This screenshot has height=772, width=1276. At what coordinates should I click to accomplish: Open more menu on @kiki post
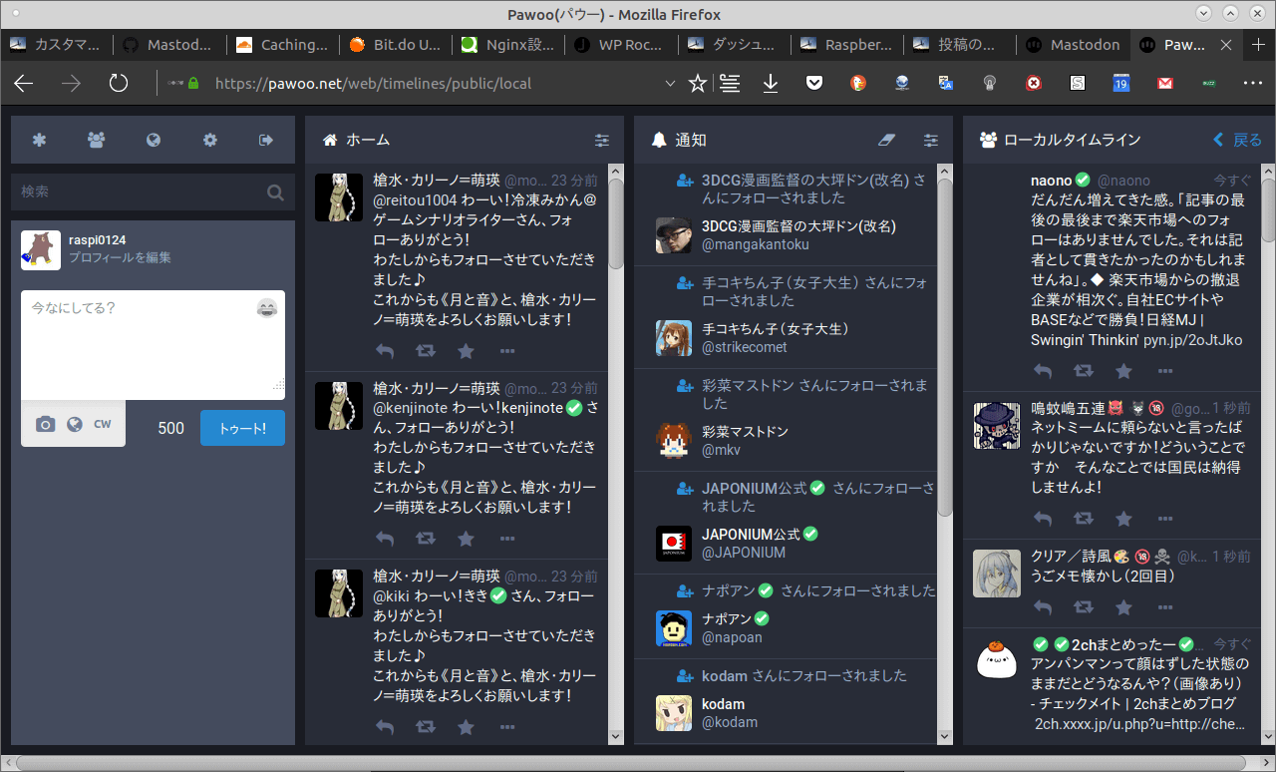[506, 727]
